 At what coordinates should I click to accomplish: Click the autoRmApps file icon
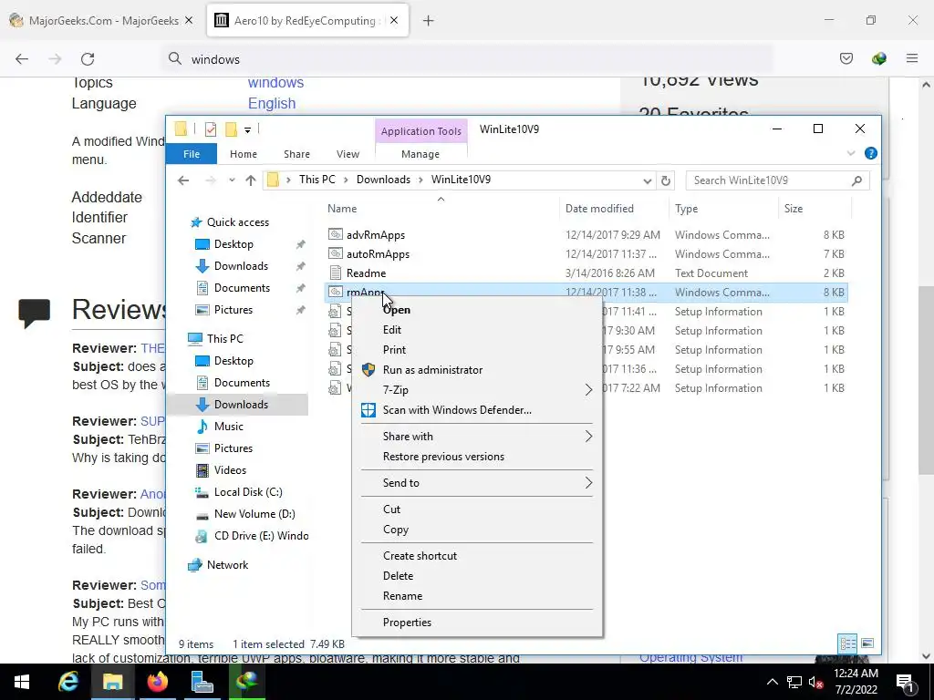[336, 253]
